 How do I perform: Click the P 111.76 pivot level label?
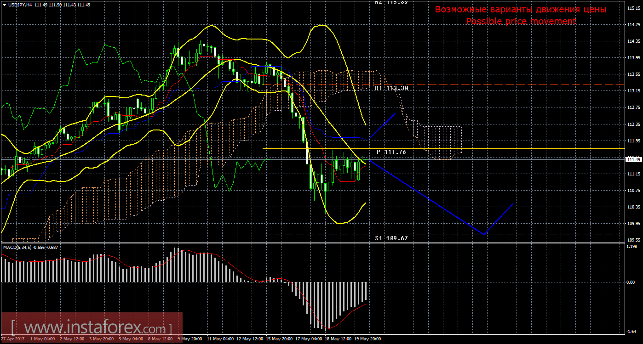coord(390,152)
